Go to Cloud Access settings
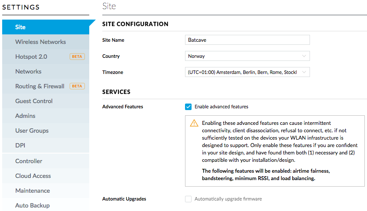Image resolution: width=367 pixels, height=211 pixels. [x=46, y=176]
